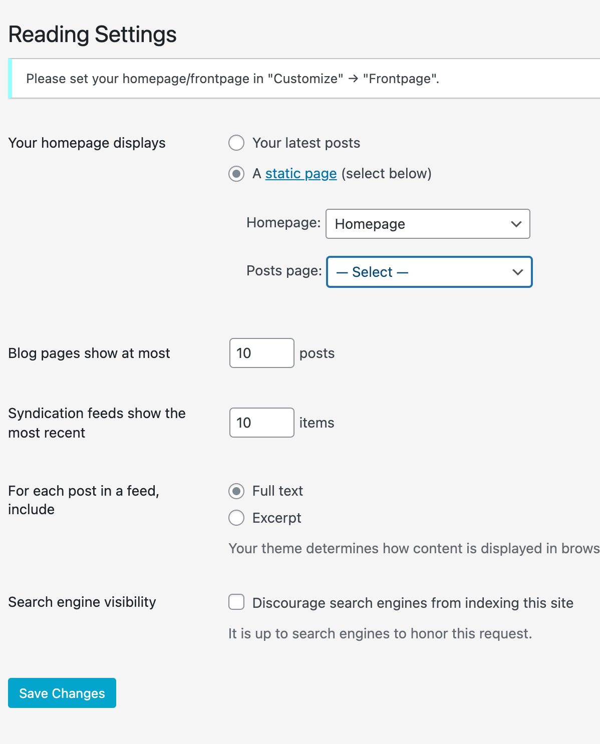The height and width of the screenshot is (744, 600).
Task: Switch feed content to the Excerpt radio button
Action: 236,518
